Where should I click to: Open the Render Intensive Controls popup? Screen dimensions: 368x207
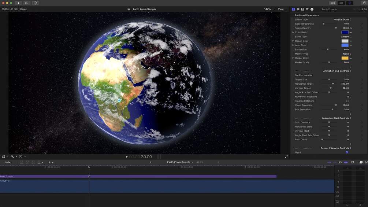tap(336, 148)
